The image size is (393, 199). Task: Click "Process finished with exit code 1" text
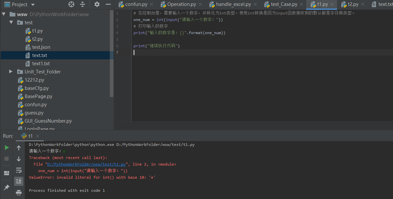[67, 190]
